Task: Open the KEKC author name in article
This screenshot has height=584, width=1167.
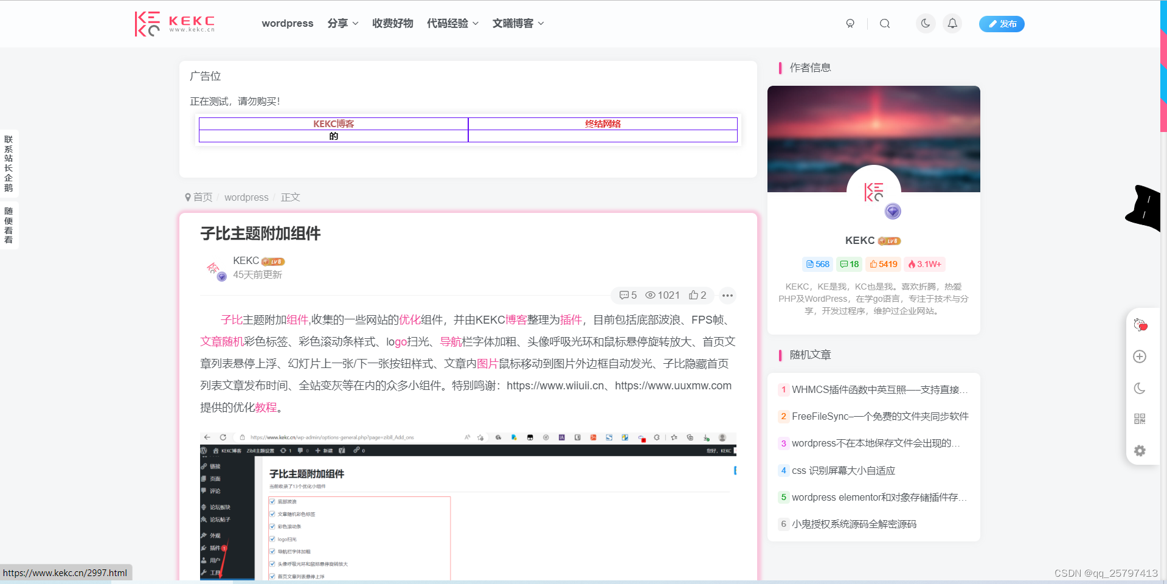Action: click(246, 260)
